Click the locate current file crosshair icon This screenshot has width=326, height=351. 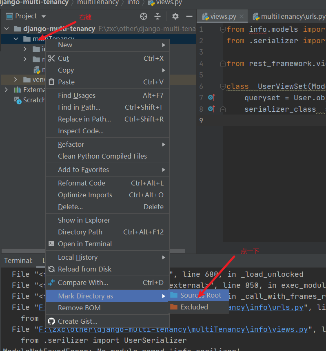pos(143,16)
